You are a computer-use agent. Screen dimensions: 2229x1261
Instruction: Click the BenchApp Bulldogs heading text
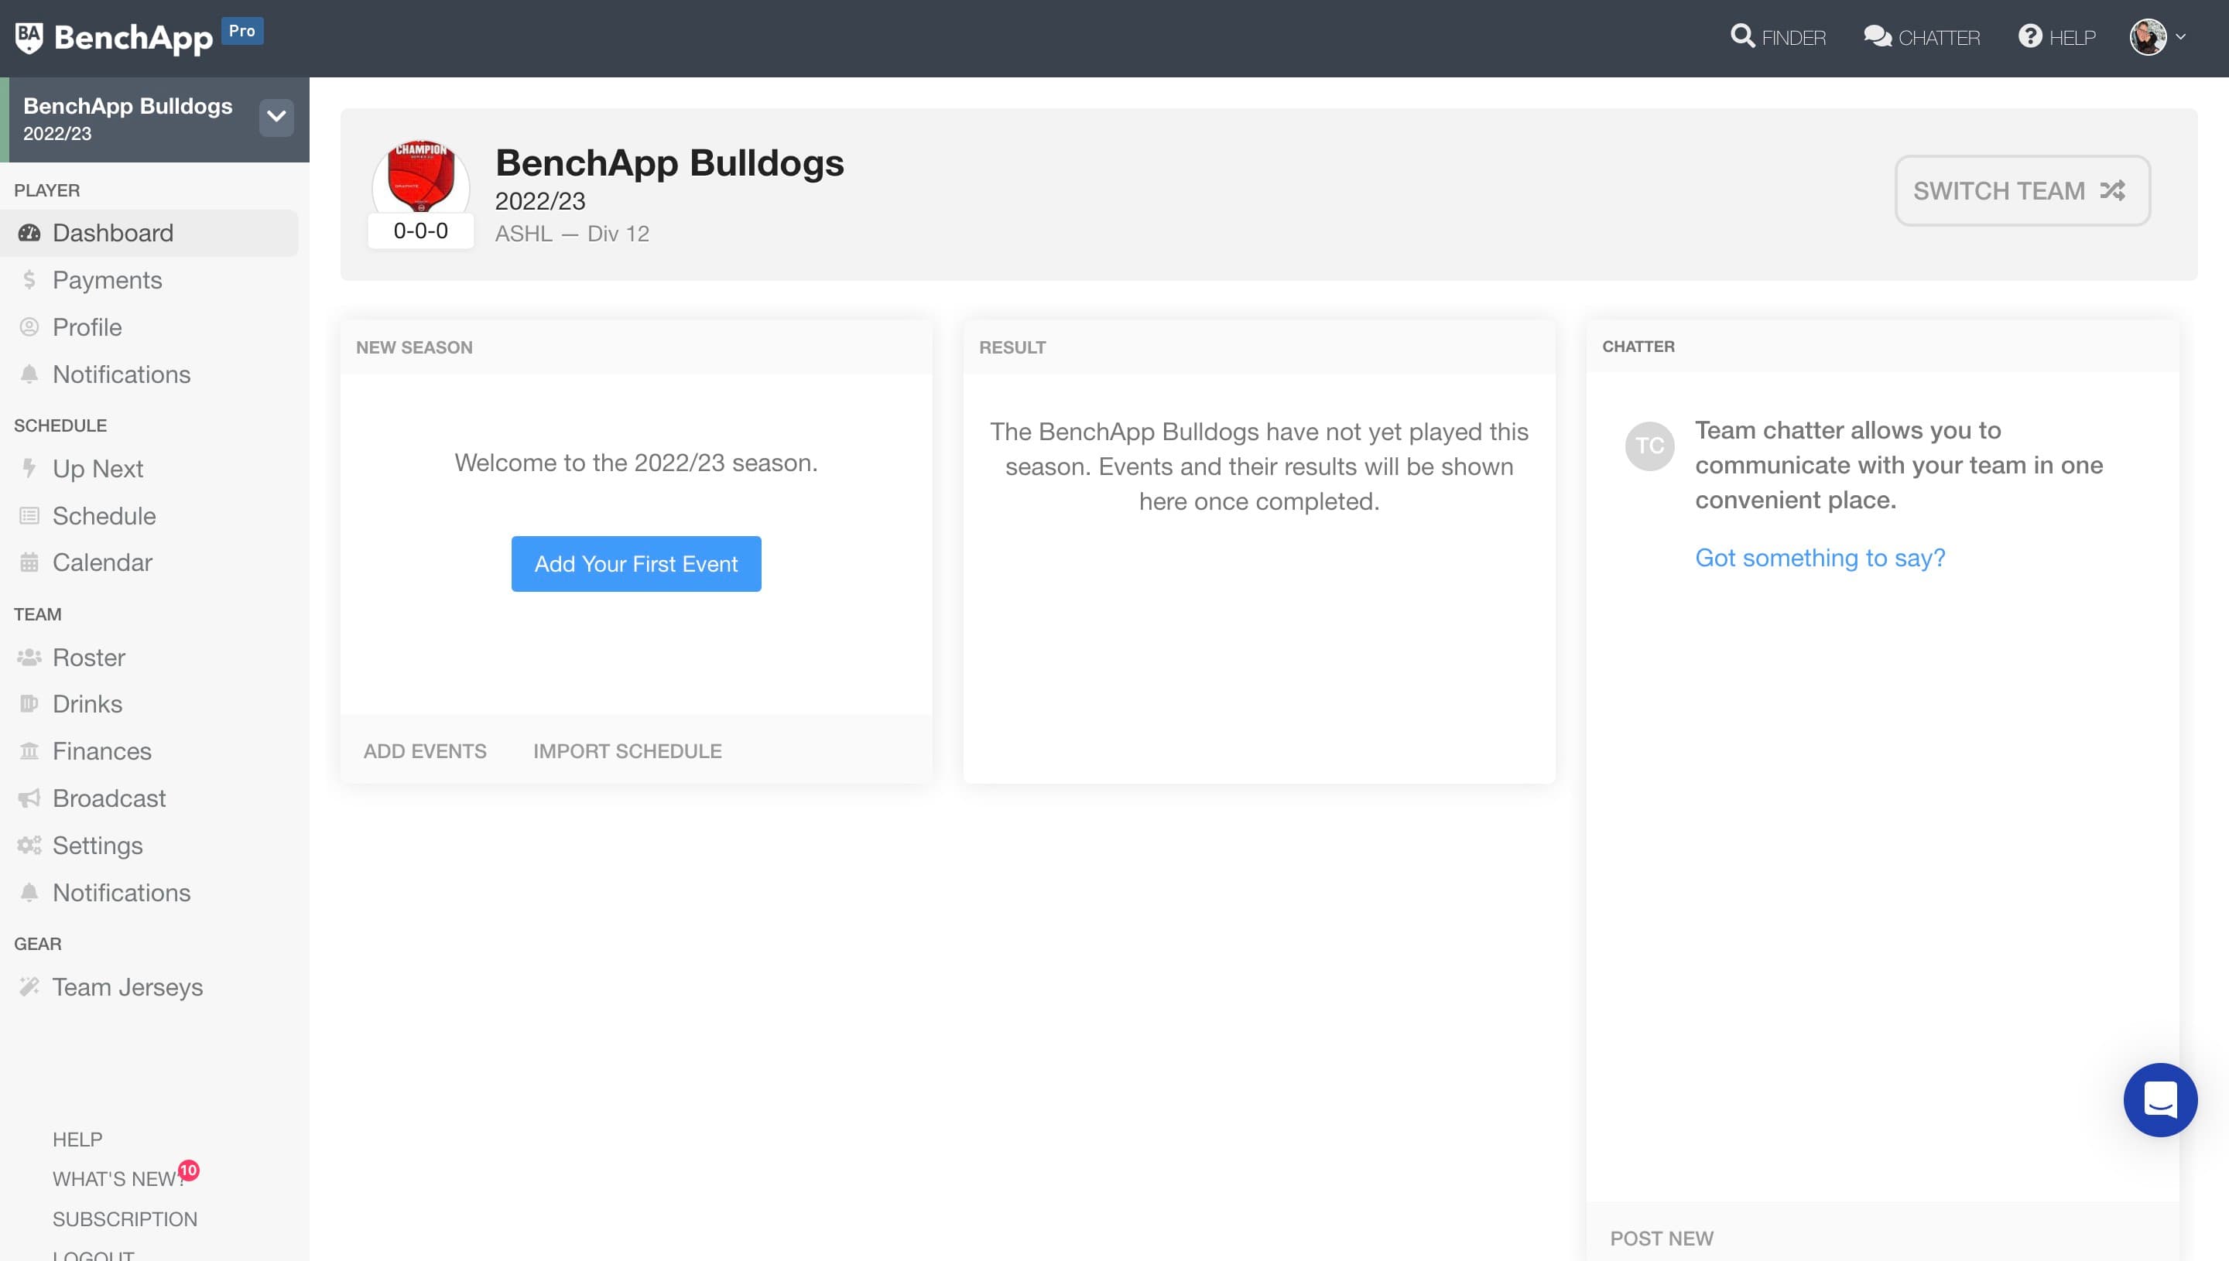tap(669, 162)
